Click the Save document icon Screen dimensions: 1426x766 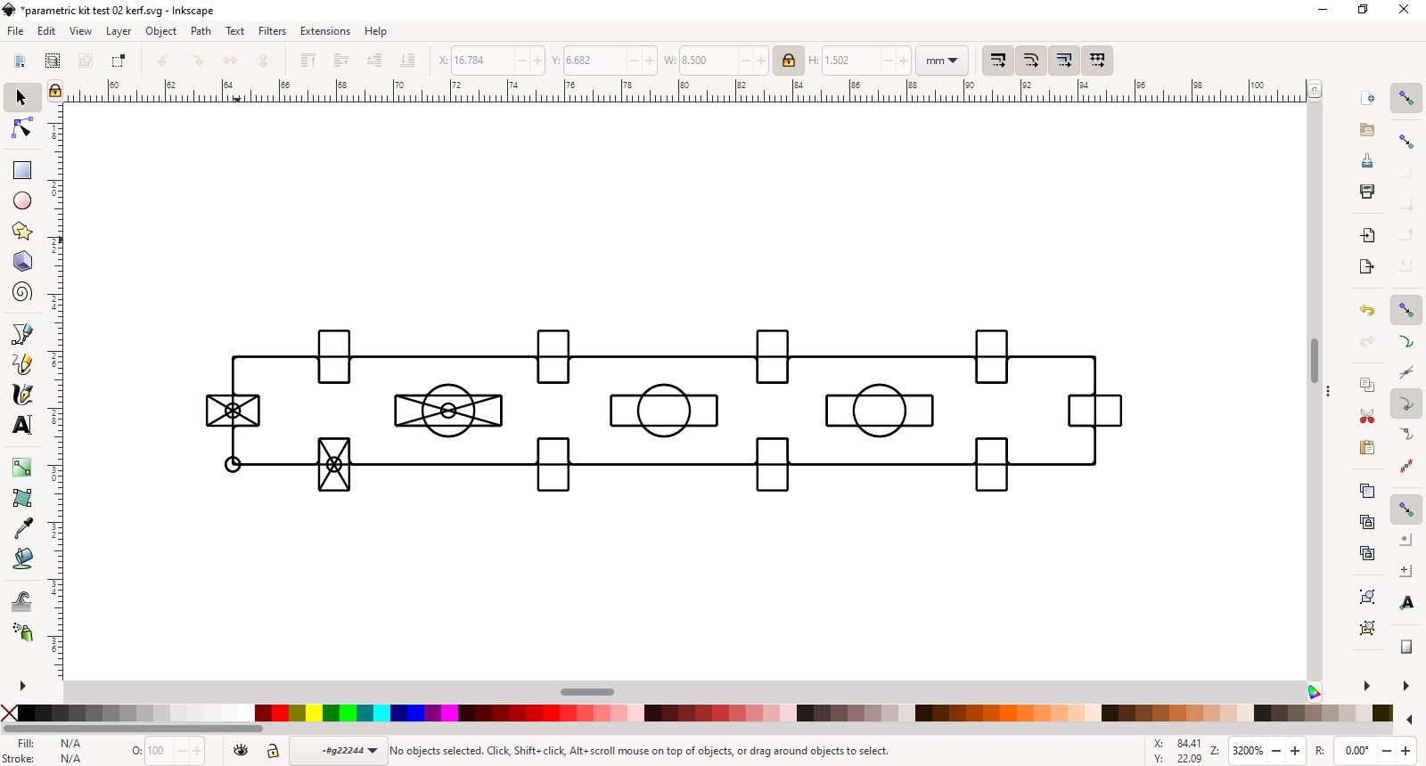pos(1367,160)
